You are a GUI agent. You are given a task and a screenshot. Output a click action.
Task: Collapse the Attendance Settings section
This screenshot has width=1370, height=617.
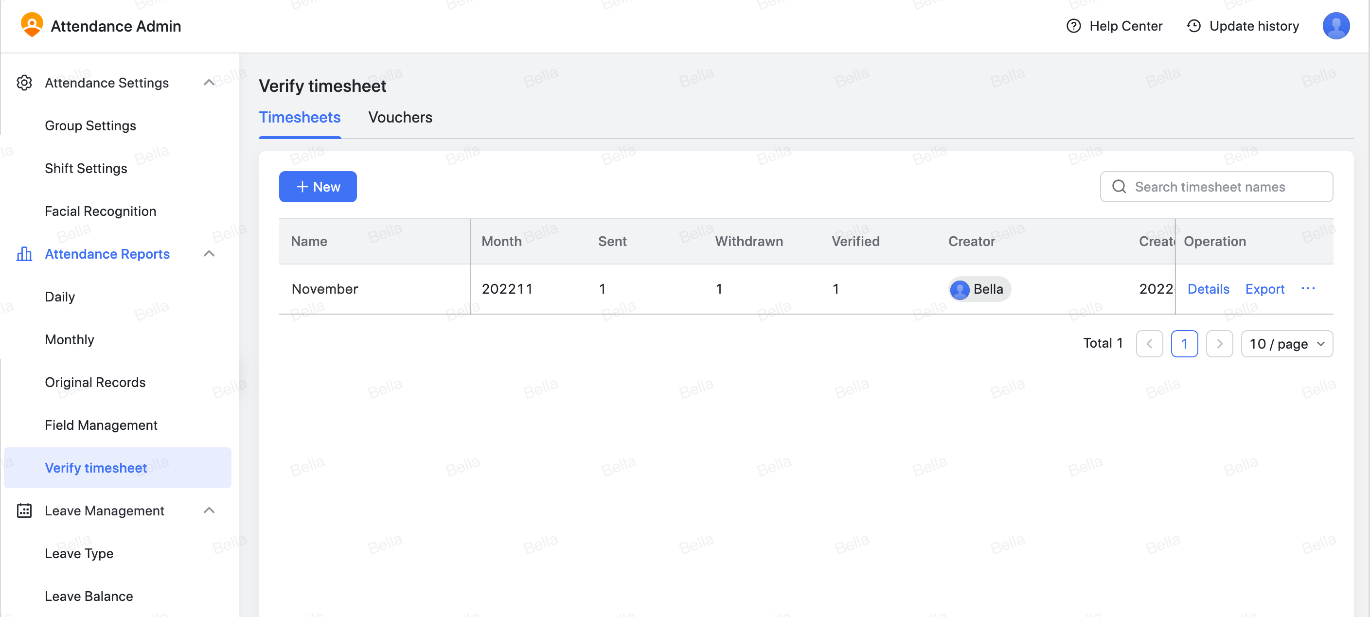(x=209, y=83)
